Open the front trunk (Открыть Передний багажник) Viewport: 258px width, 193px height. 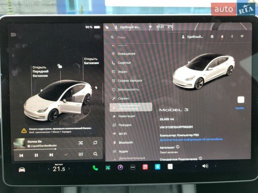coord(40,72)
